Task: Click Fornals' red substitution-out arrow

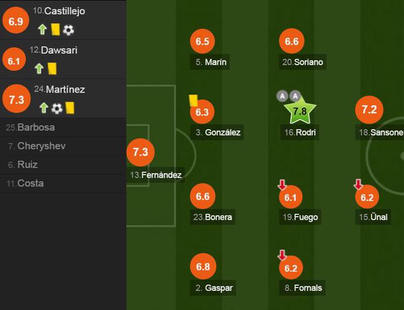Action: click(x=282, y=255)
